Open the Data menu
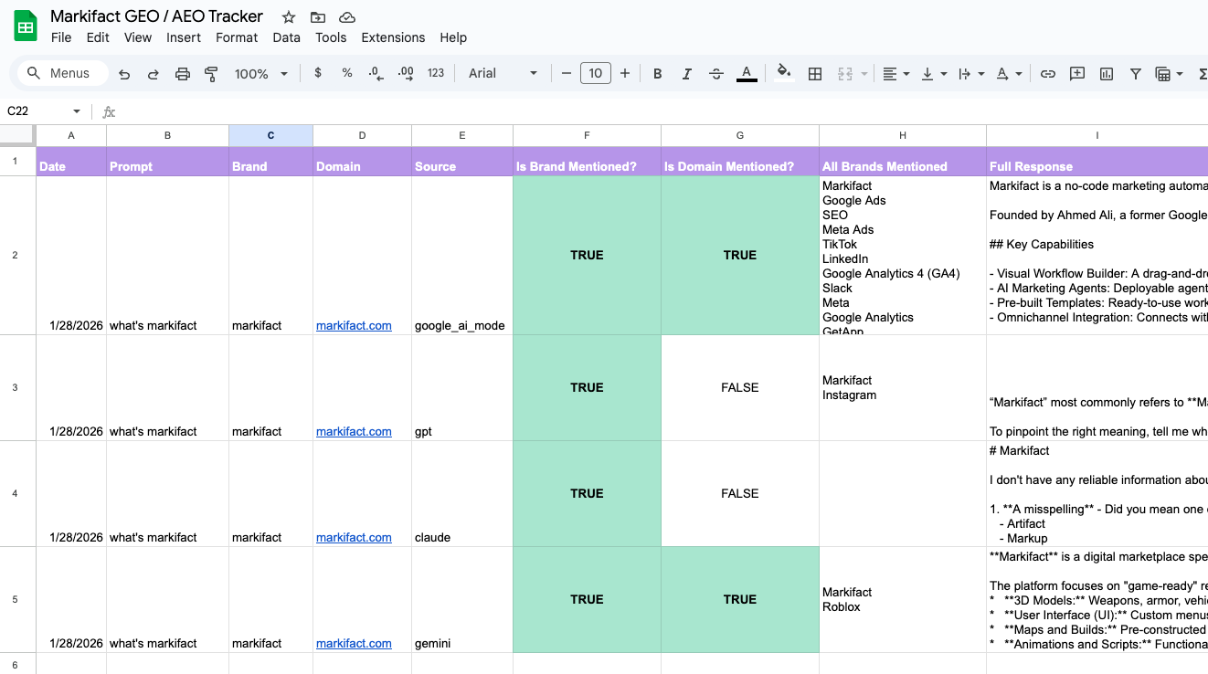Image resolution: width=1208 pixels, height=674 pixels. click(286, 37)
